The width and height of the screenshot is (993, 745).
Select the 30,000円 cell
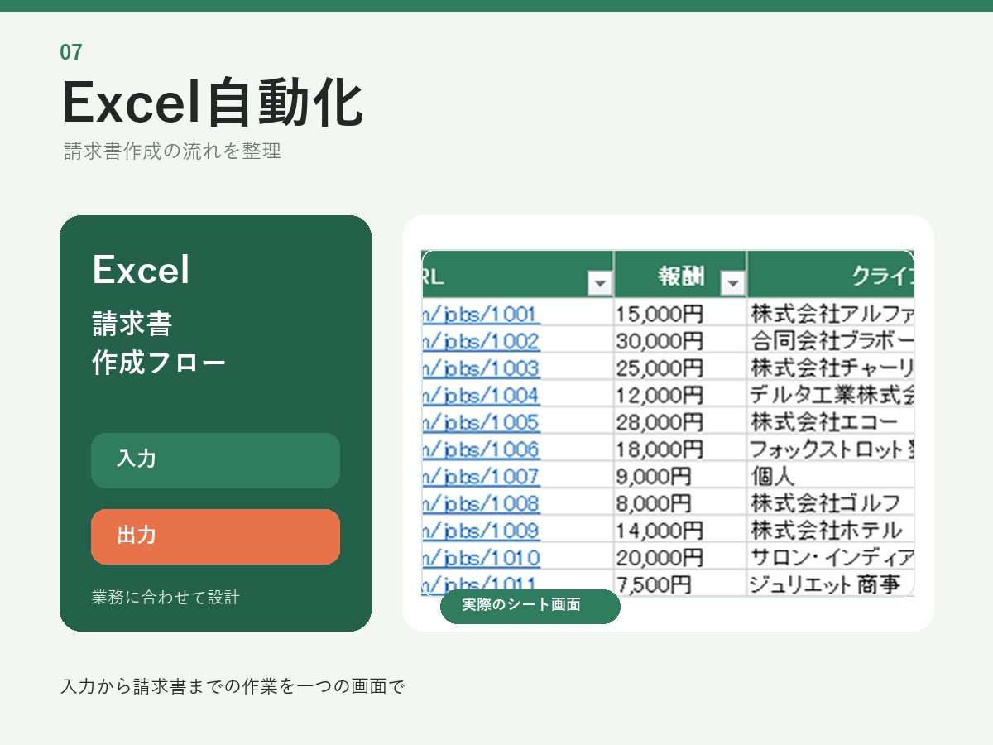point(680,341)
